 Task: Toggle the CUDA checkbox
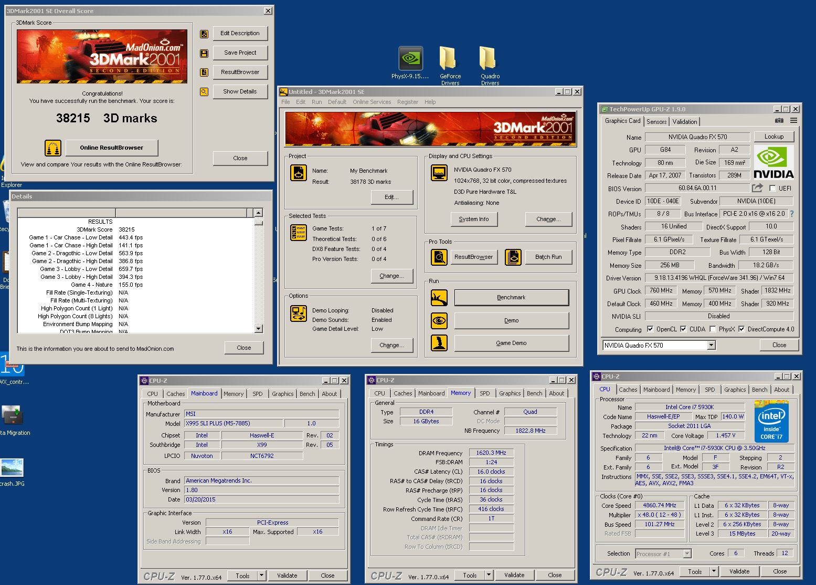click(683, 329)
